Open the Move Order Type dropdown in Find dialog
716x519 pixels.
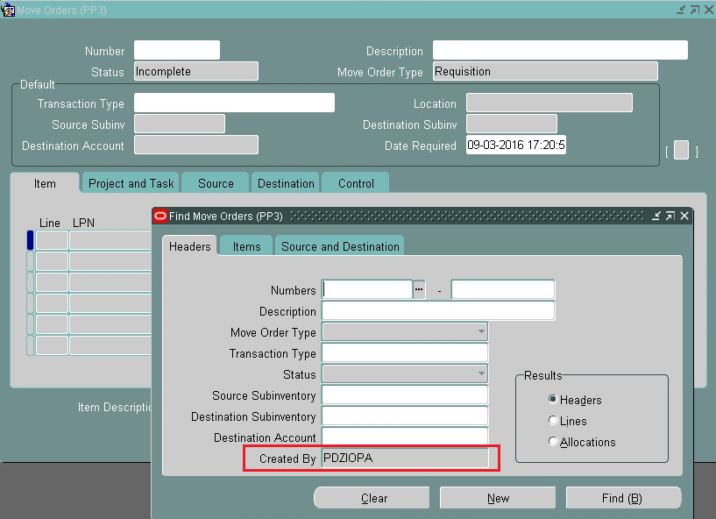[x=480, y=332]
